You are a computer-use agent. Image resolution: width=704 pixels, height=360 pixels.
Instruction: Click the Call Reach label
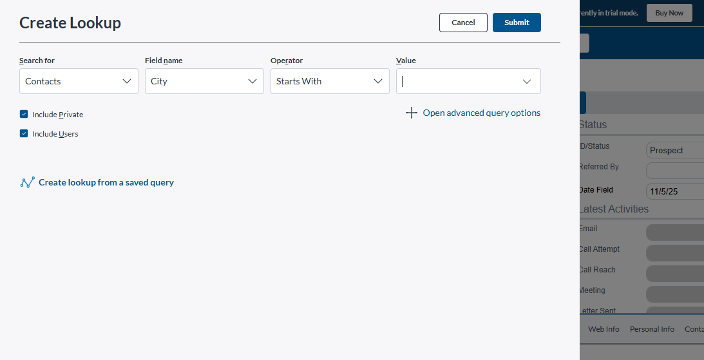click(x=597, y=270)
